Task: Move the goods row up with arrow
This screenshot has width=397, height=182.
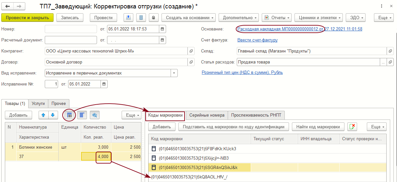Action: click(x=43, y=115)
